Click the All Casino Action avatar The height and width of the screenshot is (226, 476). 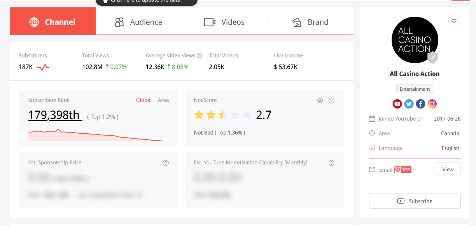pos(415,40)
